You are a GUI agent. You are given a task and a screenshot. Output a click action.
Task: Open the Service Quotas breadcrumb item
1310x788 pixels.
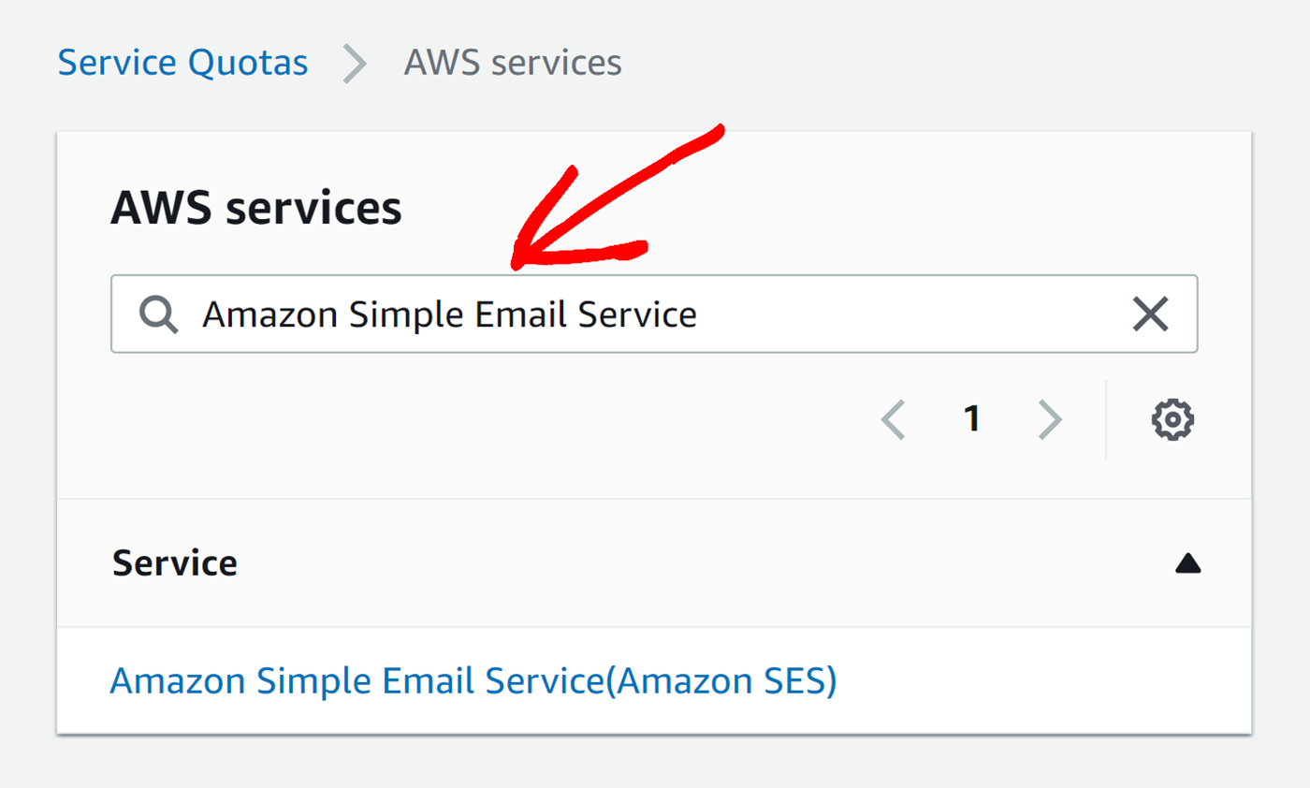[x=182, y=62]
